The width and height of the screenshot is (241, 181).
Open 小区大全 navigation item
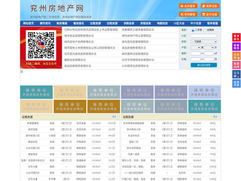click(179, 23)
